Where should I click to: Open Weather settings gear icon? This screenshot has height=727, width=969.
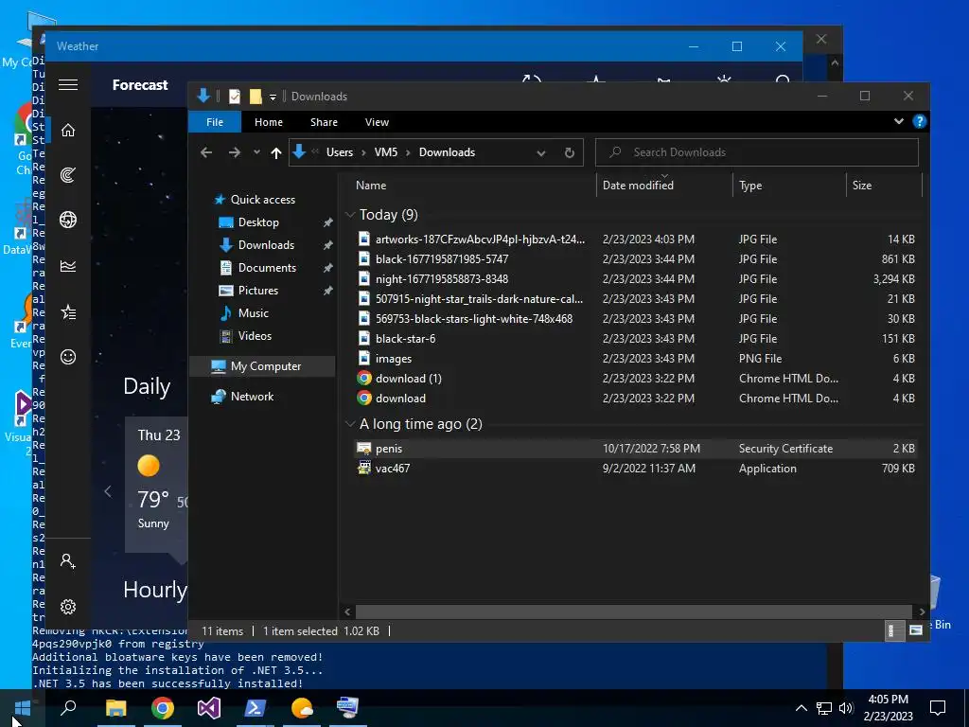68,607
